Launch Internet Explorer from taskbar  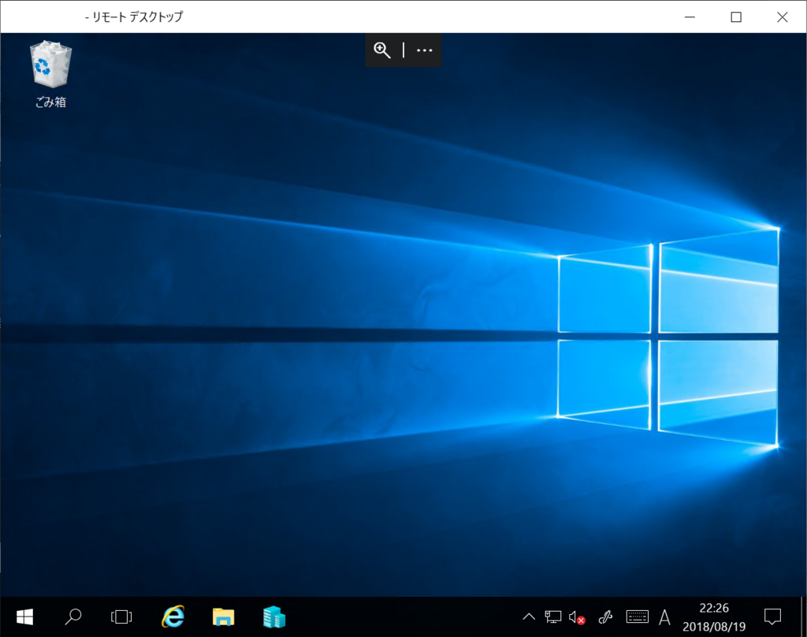pos(173,617)
